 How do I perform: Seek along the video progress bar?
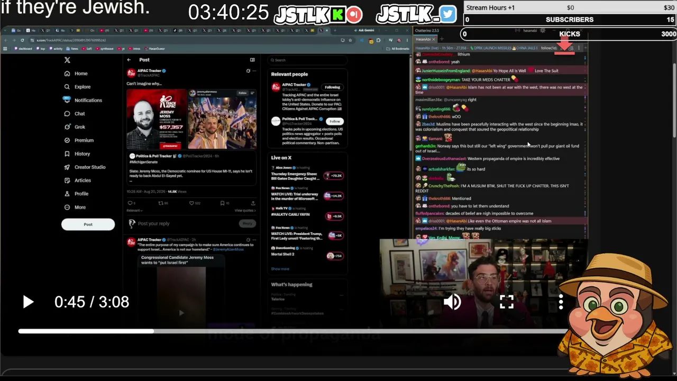point(293,331)
